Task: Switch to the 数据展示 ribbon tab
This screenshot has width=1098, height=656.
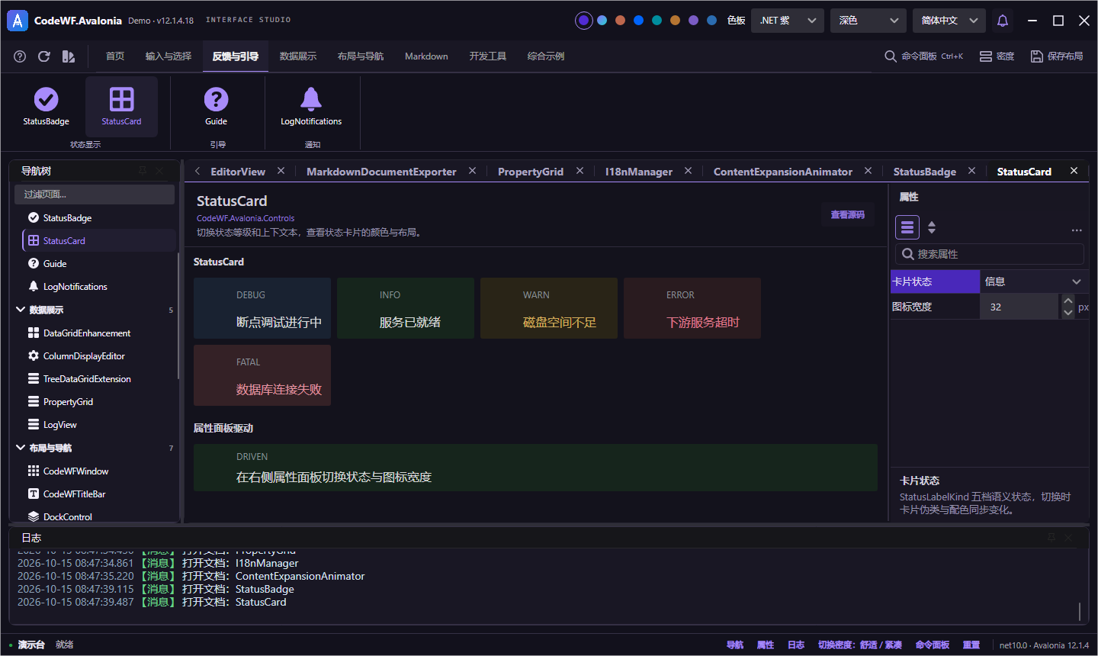Action: coord(298,56)
